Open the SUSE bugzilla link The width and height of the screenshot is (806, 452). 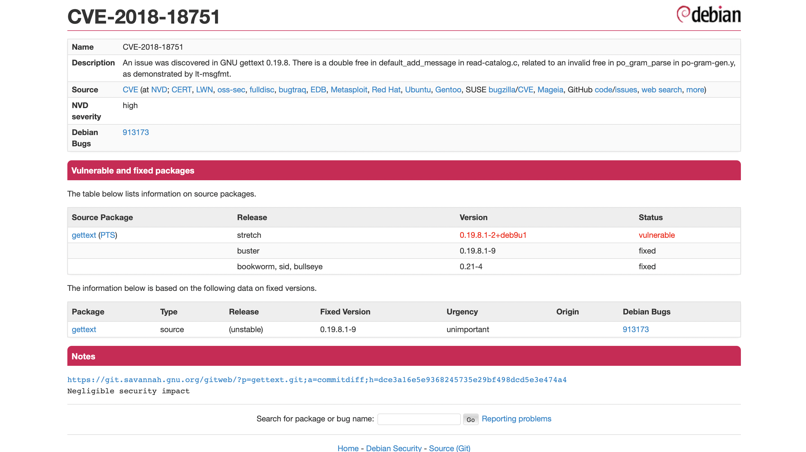(x=502, y=90)
